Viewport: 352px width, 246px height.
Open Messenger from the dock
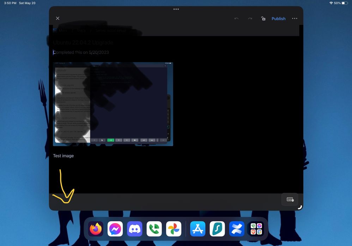pyautogui.click(x=115, y=229)
